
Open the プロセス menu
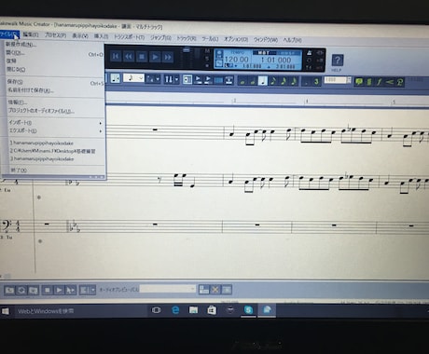(x=55, y=35)
